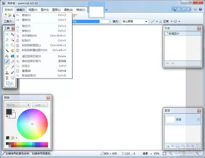Toggle the History window icon in toolbar
Image resolution: width=205 pixels, height=158 pixels.
[x=179, y=9]
